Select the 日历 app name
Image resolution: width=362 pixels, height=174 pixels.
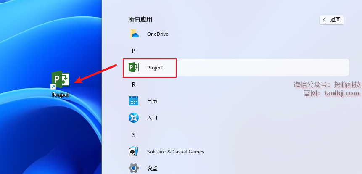pos(152,101)
